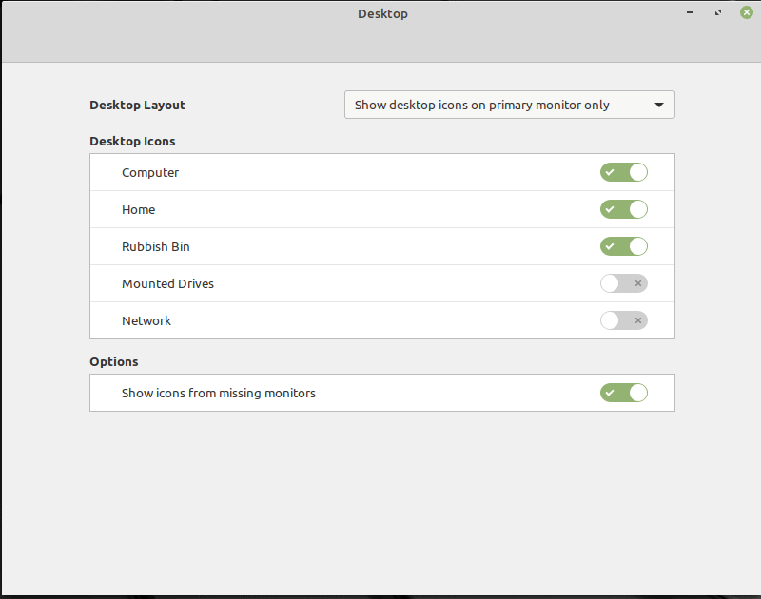Viewport: 761px width, 599px height.
Task: Click the 'Rubbish Bin' row label text
Action: click(156, 246)
